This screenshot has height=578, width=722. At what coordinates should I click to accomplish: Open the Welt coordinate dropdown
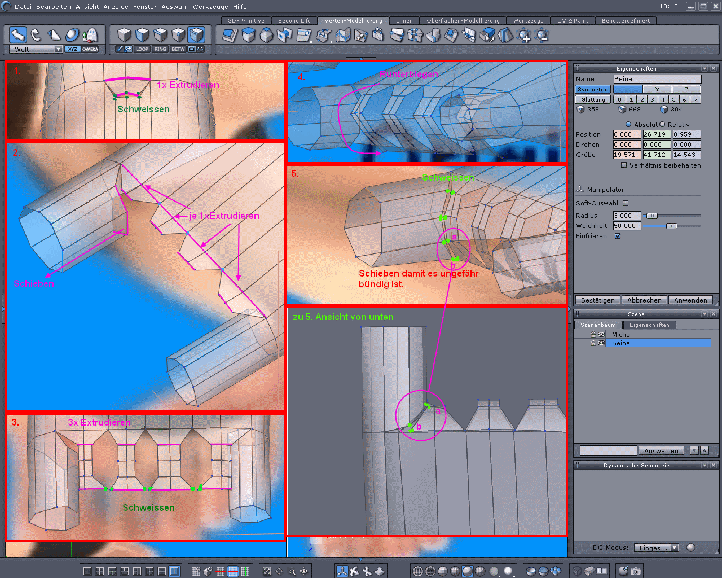coord(58,49)
